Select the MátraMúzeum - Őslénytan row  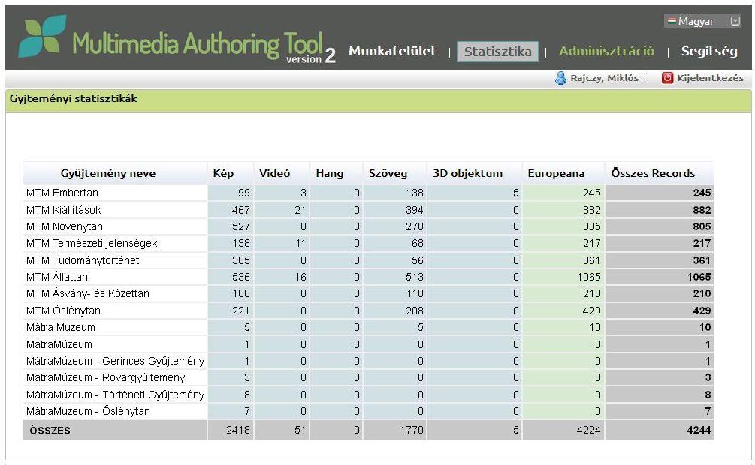(x=88, y=411)
